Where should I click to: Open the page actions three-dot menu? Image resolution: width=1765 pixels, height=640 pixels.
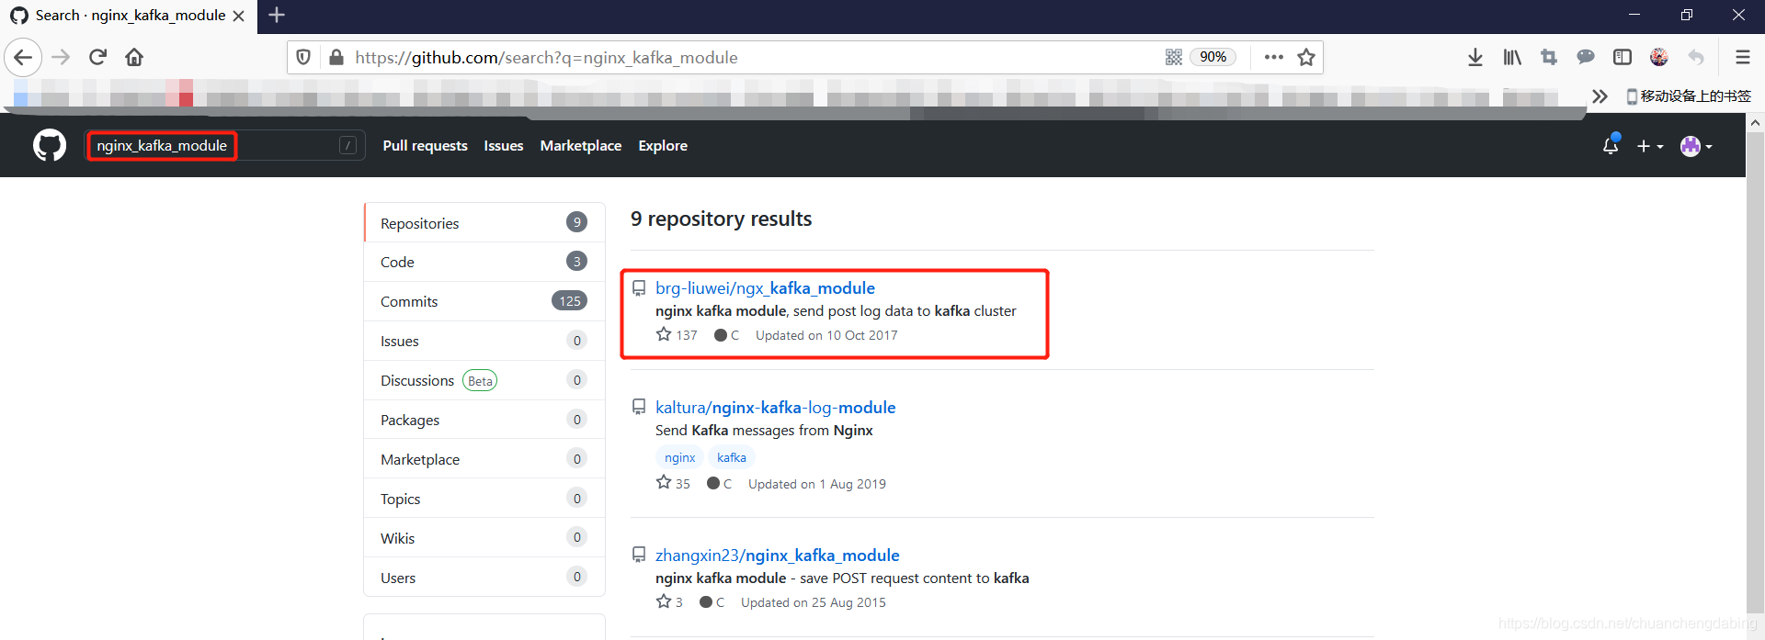coord(1273,57)
